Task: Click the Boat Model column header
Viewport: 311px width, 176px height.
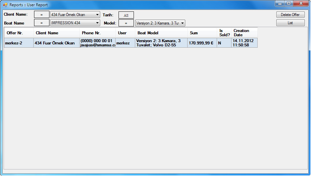Action: 161,33
